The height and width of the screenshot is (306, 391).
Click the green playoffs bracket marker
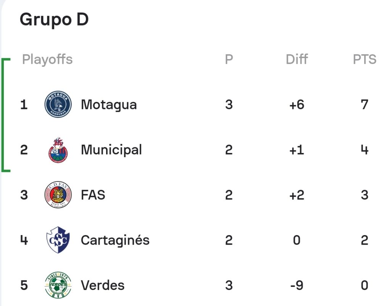[x=6, y=115]
